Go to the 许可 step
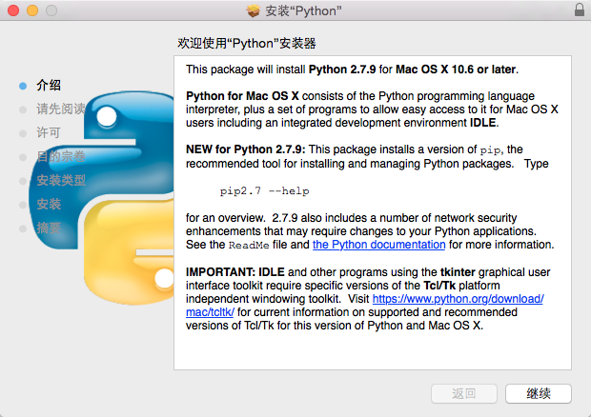This screenshot has width=591, height=417. pos(49,132)
